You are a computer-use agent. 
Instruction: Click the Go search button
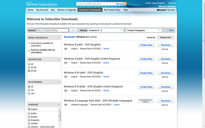(x=73, y=30)
